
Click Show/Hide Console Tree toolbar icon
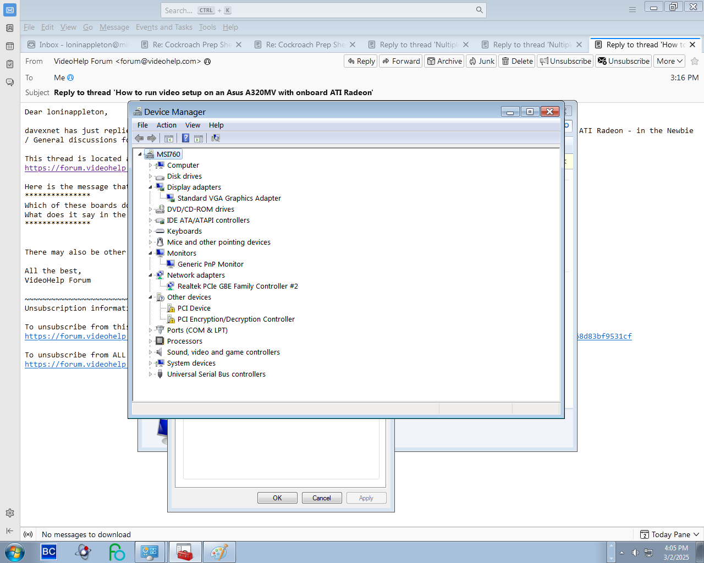169,138
